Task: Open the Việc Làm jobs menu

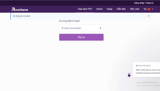Action: point(134,9)
